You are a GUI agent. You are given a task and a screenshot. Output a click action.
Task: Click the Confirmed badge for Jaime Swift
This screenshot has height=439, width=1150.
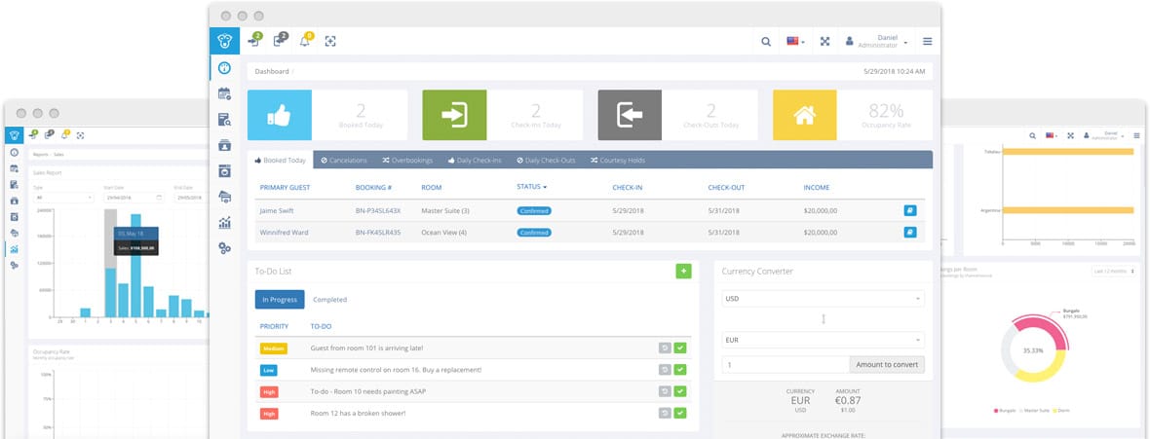[534, 210]
